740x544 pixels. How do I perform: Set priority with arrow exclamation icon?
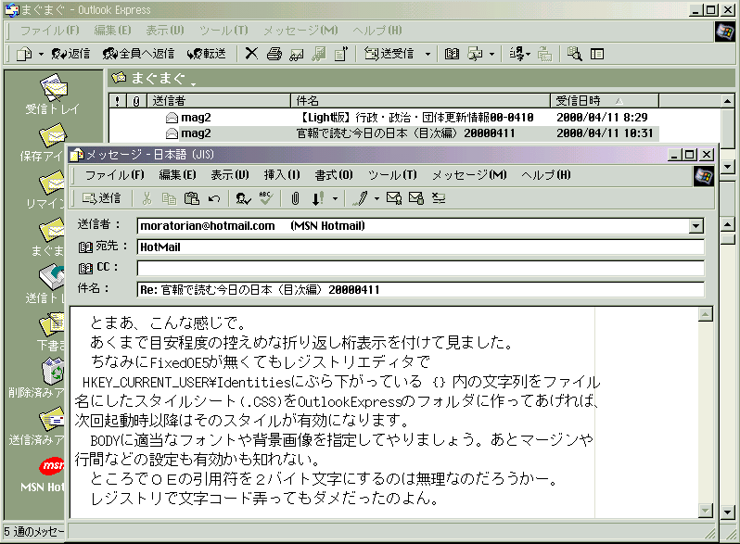click(318, 198)
